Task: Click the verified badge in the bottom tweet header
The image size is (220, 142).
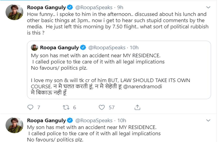Action: coord(70,121)
